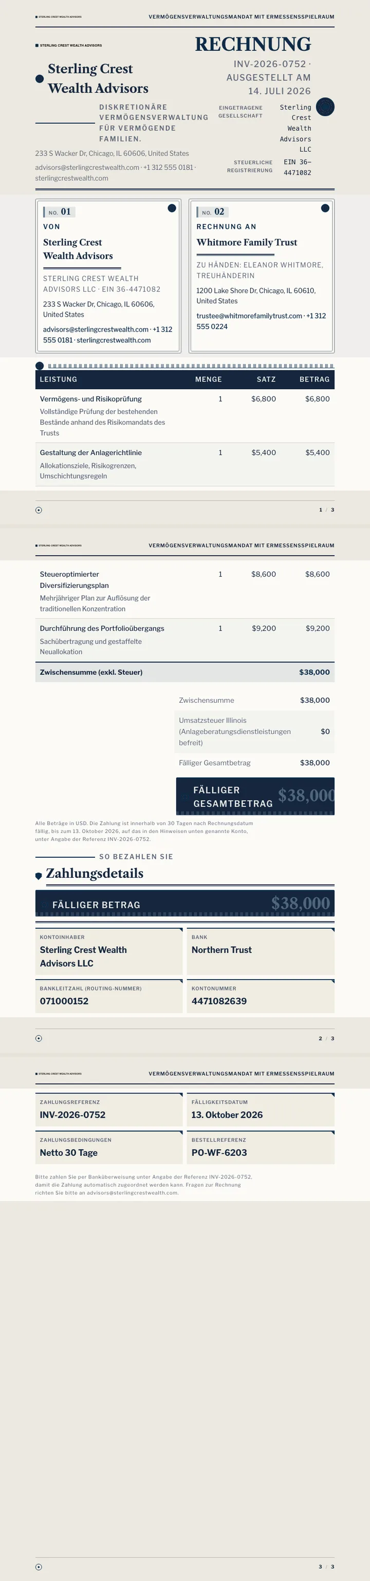Click the circle icon in the page 2 footer
Image resolution: width=370 pixels, height=1581 pixels.
click(39, 1038)
